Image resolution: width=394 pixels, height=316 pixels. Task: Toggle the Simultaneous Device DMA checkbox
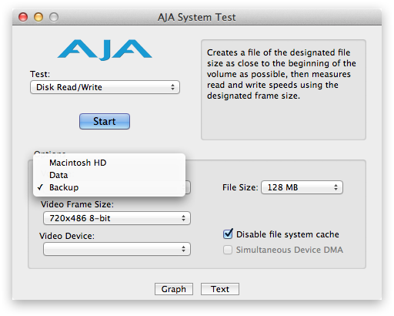tap(228, 250)
